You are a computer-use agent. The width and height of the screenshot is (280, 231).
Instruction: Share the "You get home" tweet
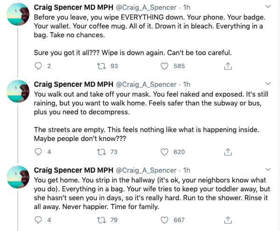[228, 219]
